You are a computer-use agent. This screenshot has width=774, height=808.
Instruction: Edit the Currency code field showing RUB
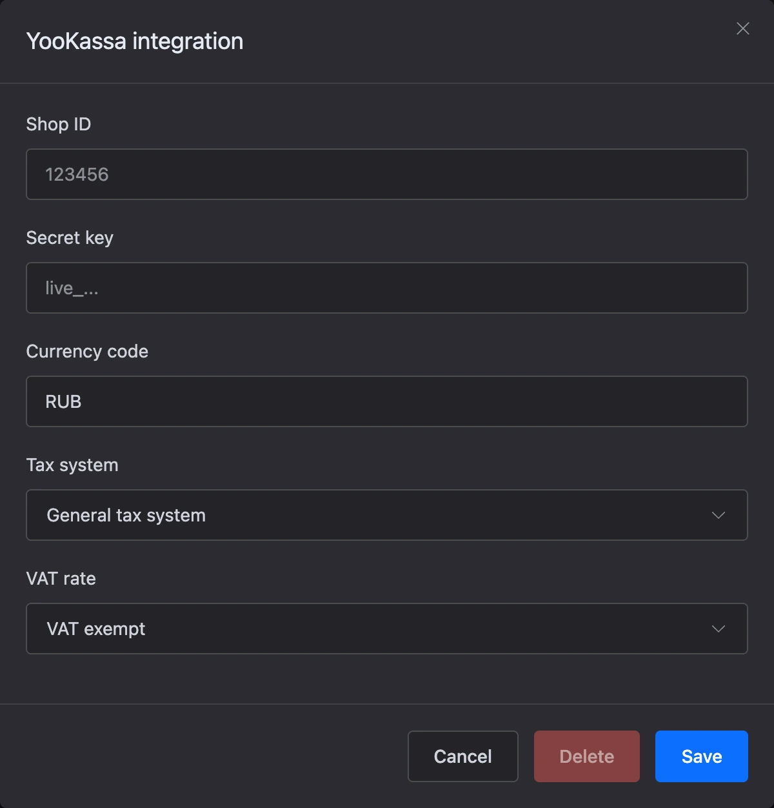click(x=387, y=401)
